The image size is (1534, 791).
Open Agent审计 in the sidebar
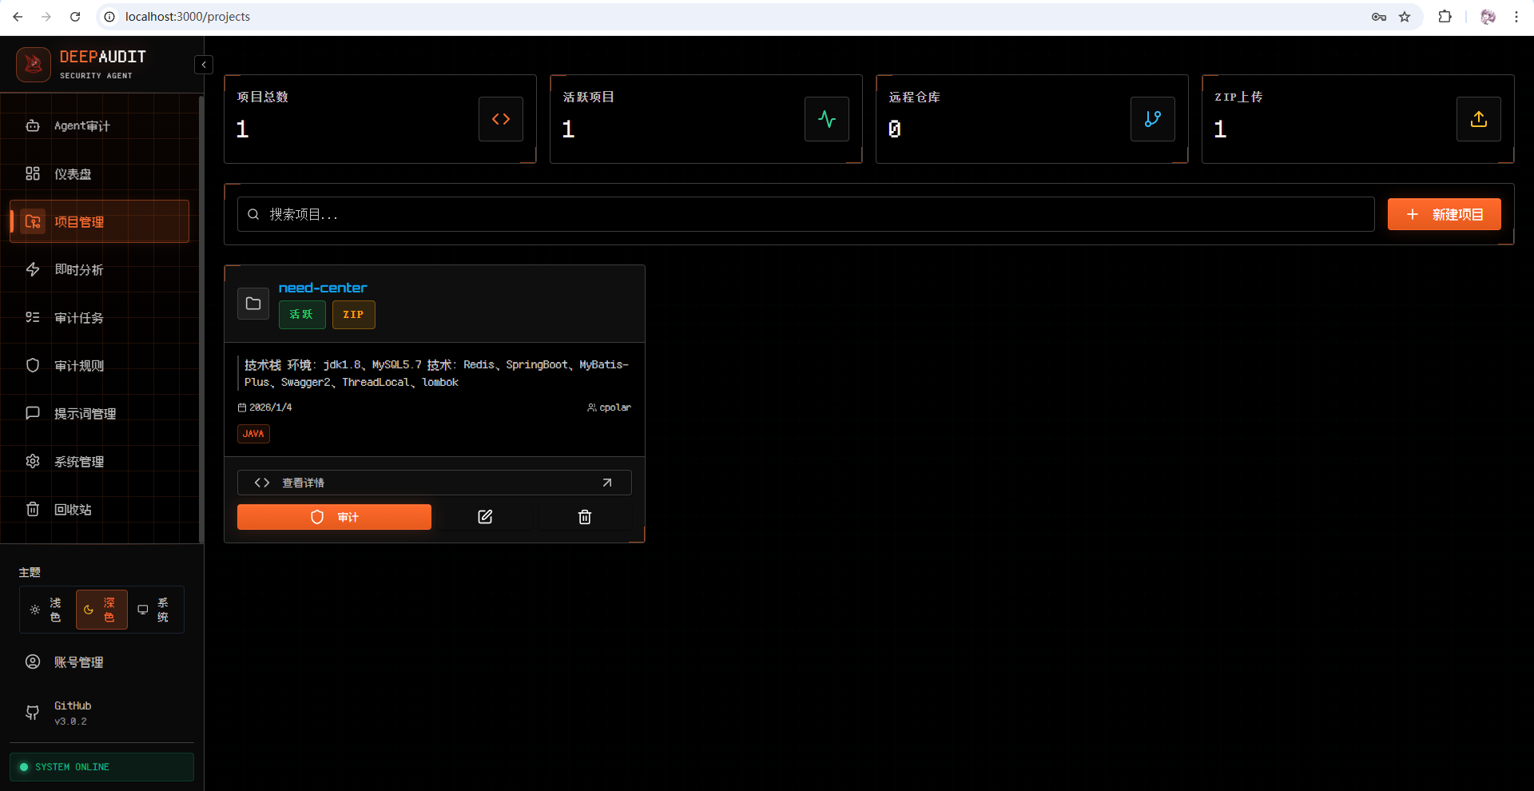[82, 126]
